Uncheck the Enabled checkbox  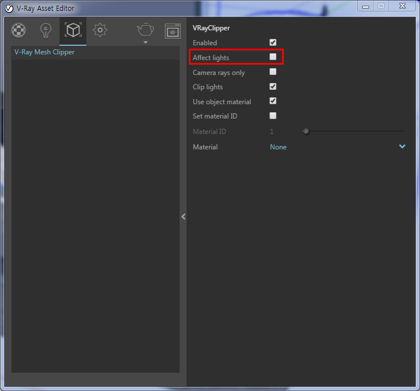pyautogui.click(x=273, y=42)
